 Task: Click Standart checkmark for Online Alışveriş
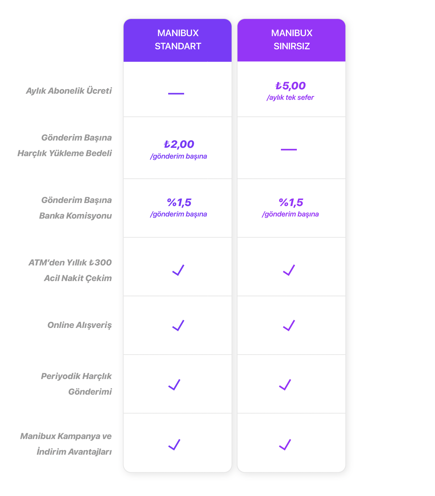pyautogui.click(x=178, y=325)
